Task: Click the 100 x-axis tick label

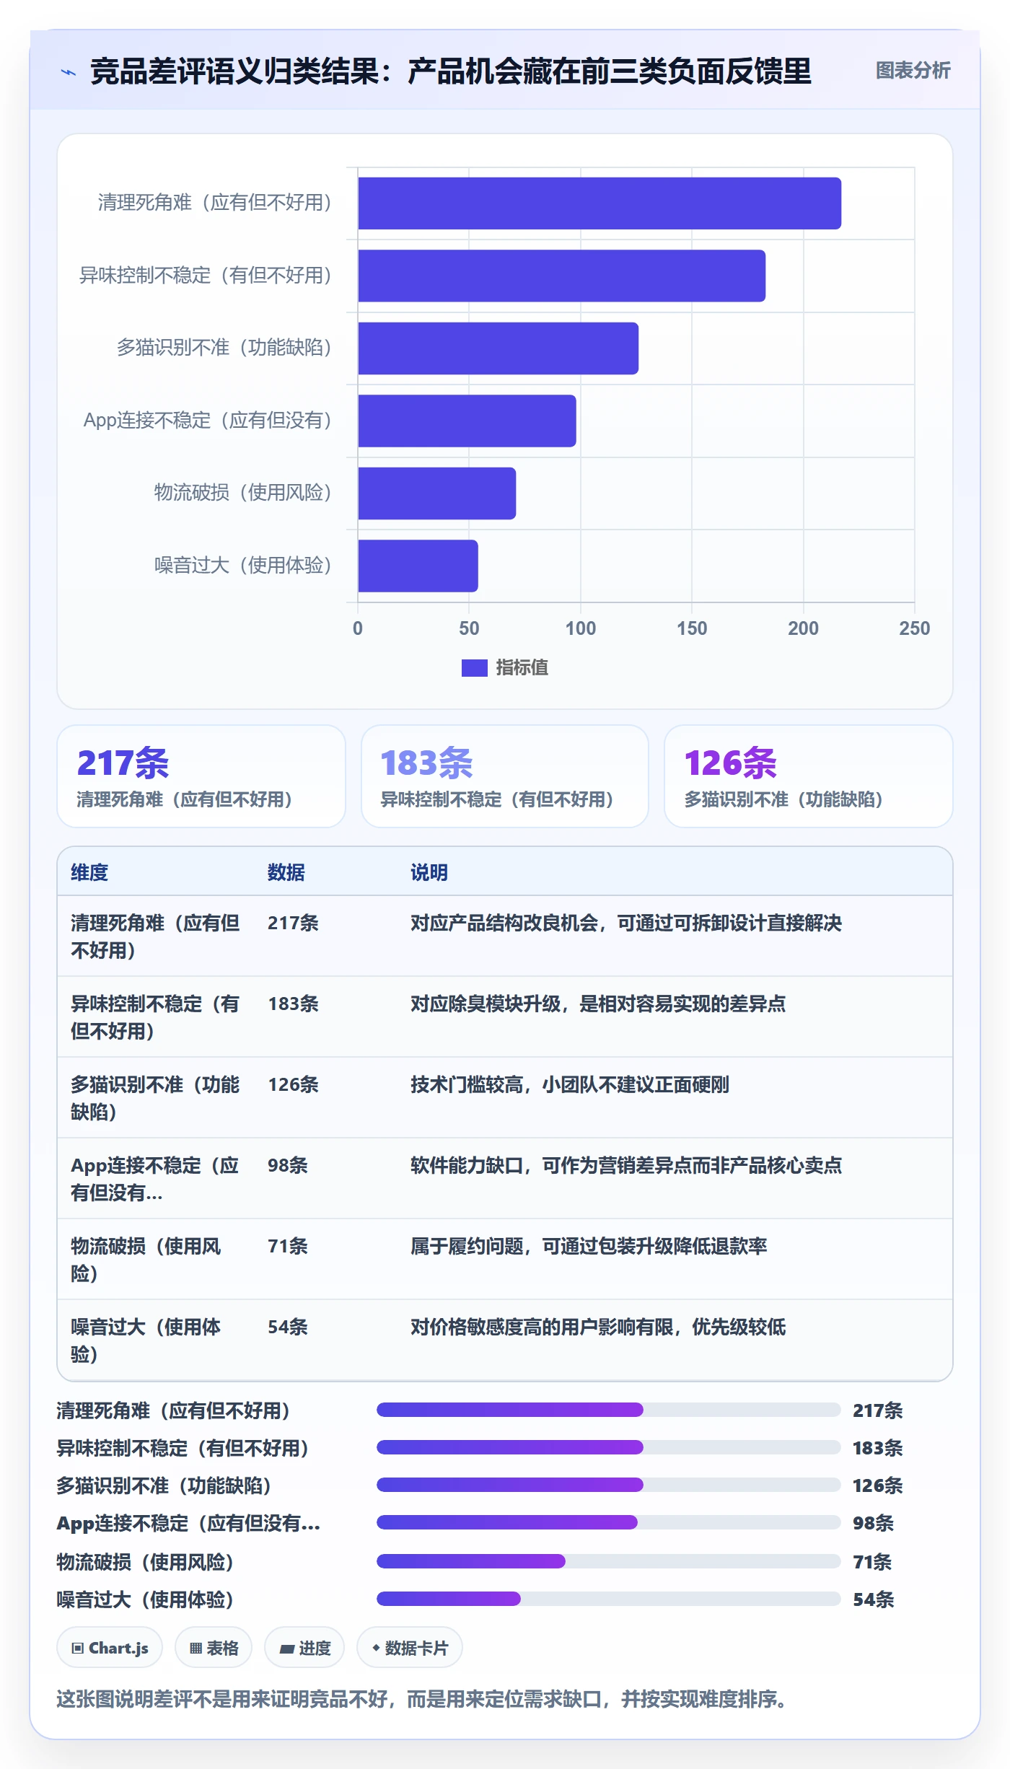Action: point(580,628)
